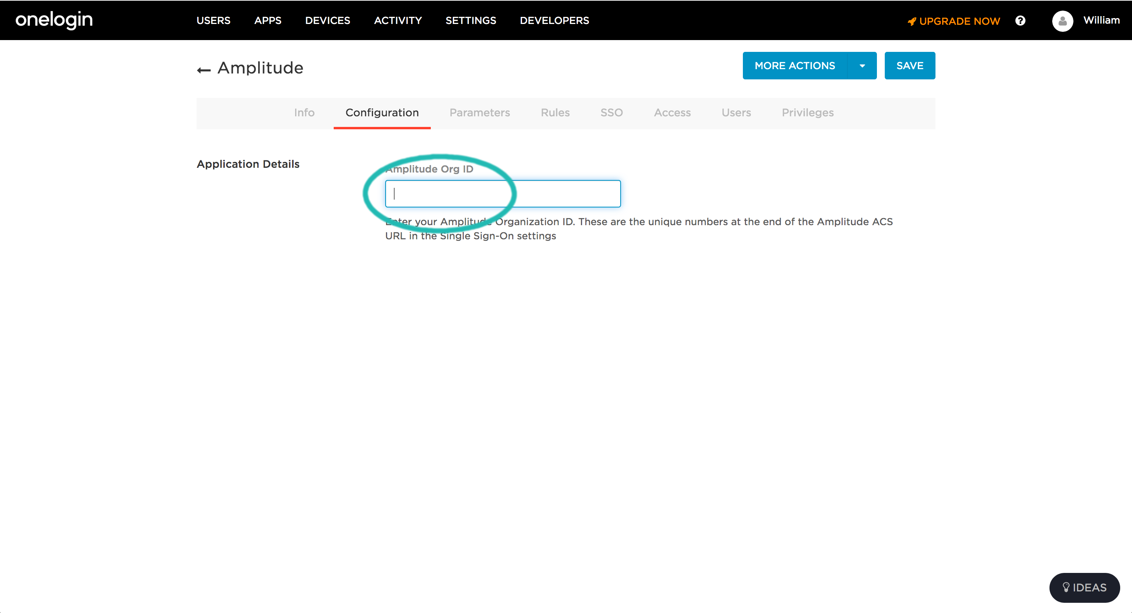
Task: Expand the More Actions dropdown arrow
Action: tap(862, 66)
